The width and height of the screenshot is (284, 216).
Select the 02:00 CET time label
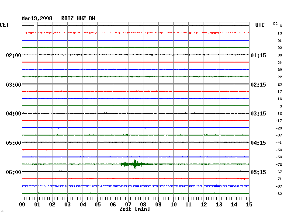click(x=14, y=55)
